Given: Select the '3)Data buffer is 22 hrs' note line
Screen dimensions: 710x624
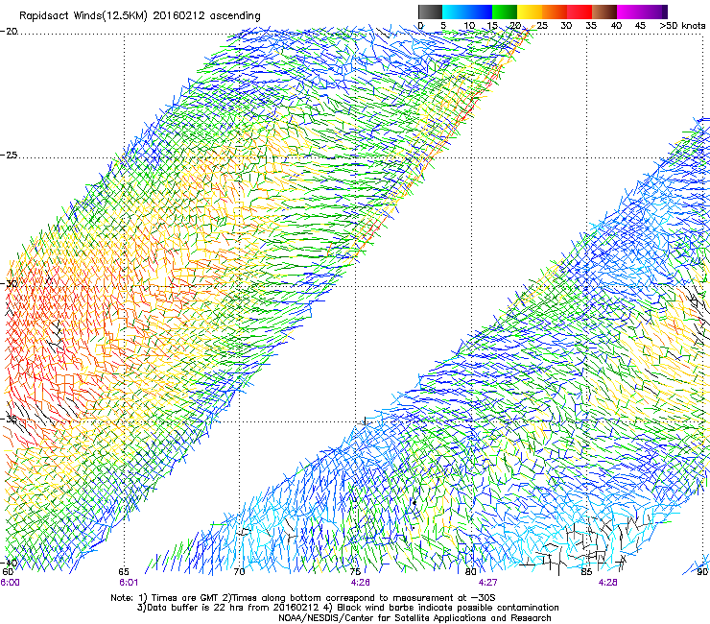Looking at the screenshot, I should (347, 608).
